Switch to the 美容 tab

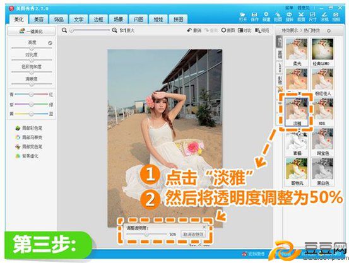pyautogui.click(x=38, y=20)
